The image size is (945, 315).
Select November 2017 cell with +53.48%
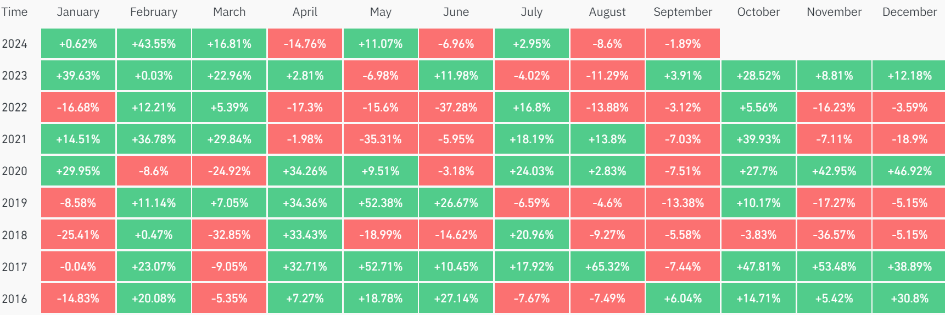(x=834, y=267)
